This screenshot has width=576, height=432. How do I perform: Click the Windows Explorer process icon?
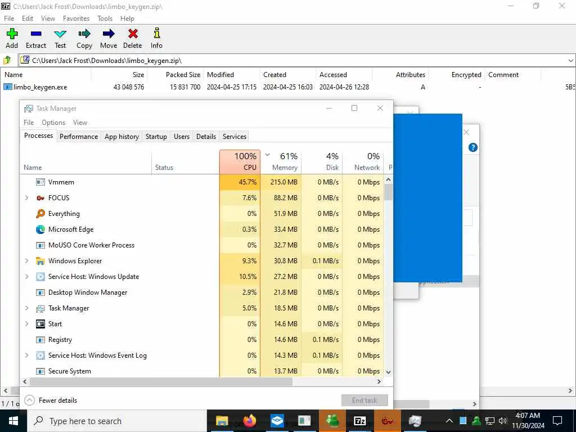pos(40,261)
